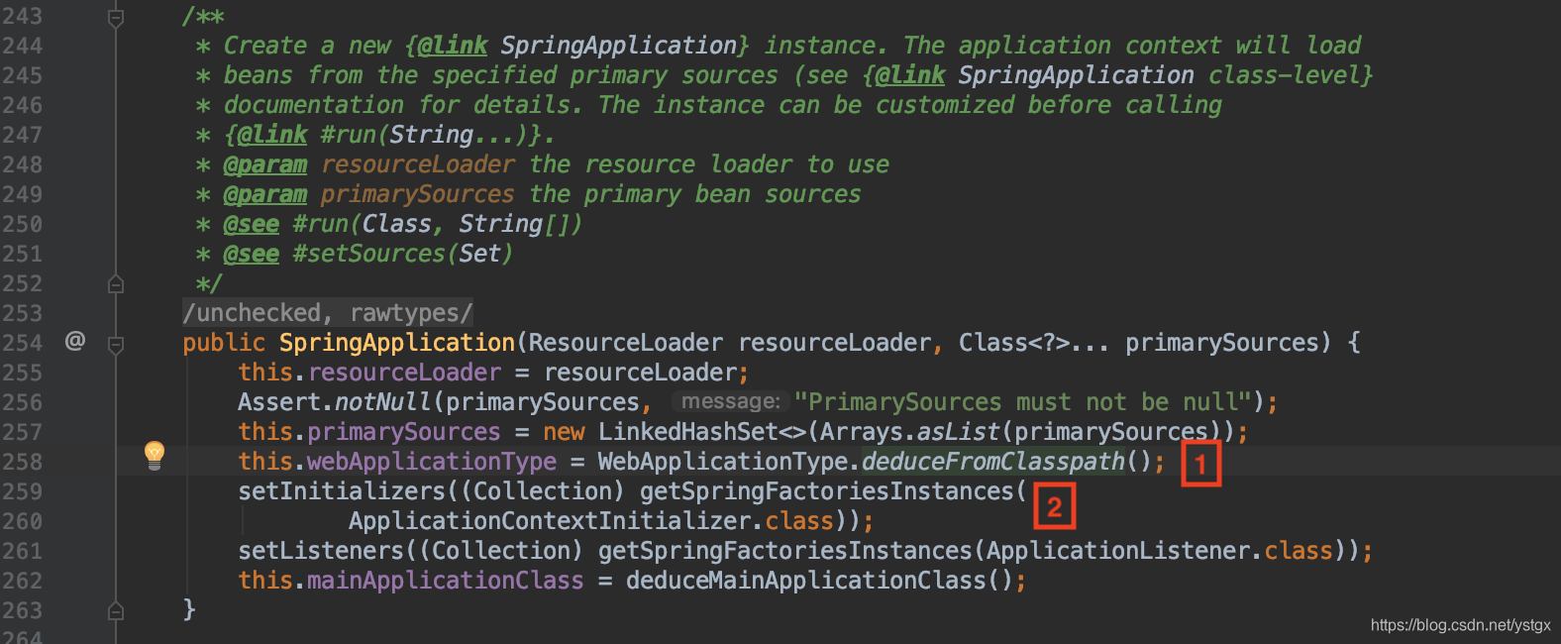
Task: Click the "deduceFromClasspath" method call
Action: point(993,462)
